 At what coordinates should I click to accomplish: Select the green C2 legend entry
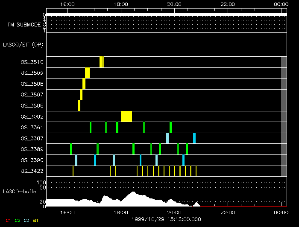coord(18,220)
